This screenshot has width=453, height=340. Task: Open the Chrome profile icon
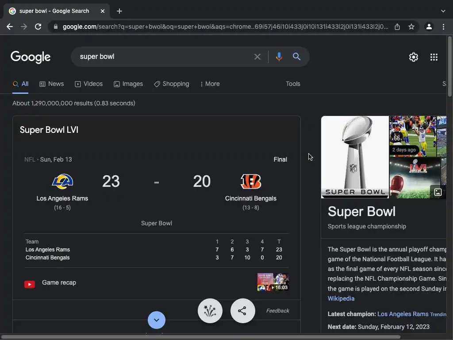(429, 27)
